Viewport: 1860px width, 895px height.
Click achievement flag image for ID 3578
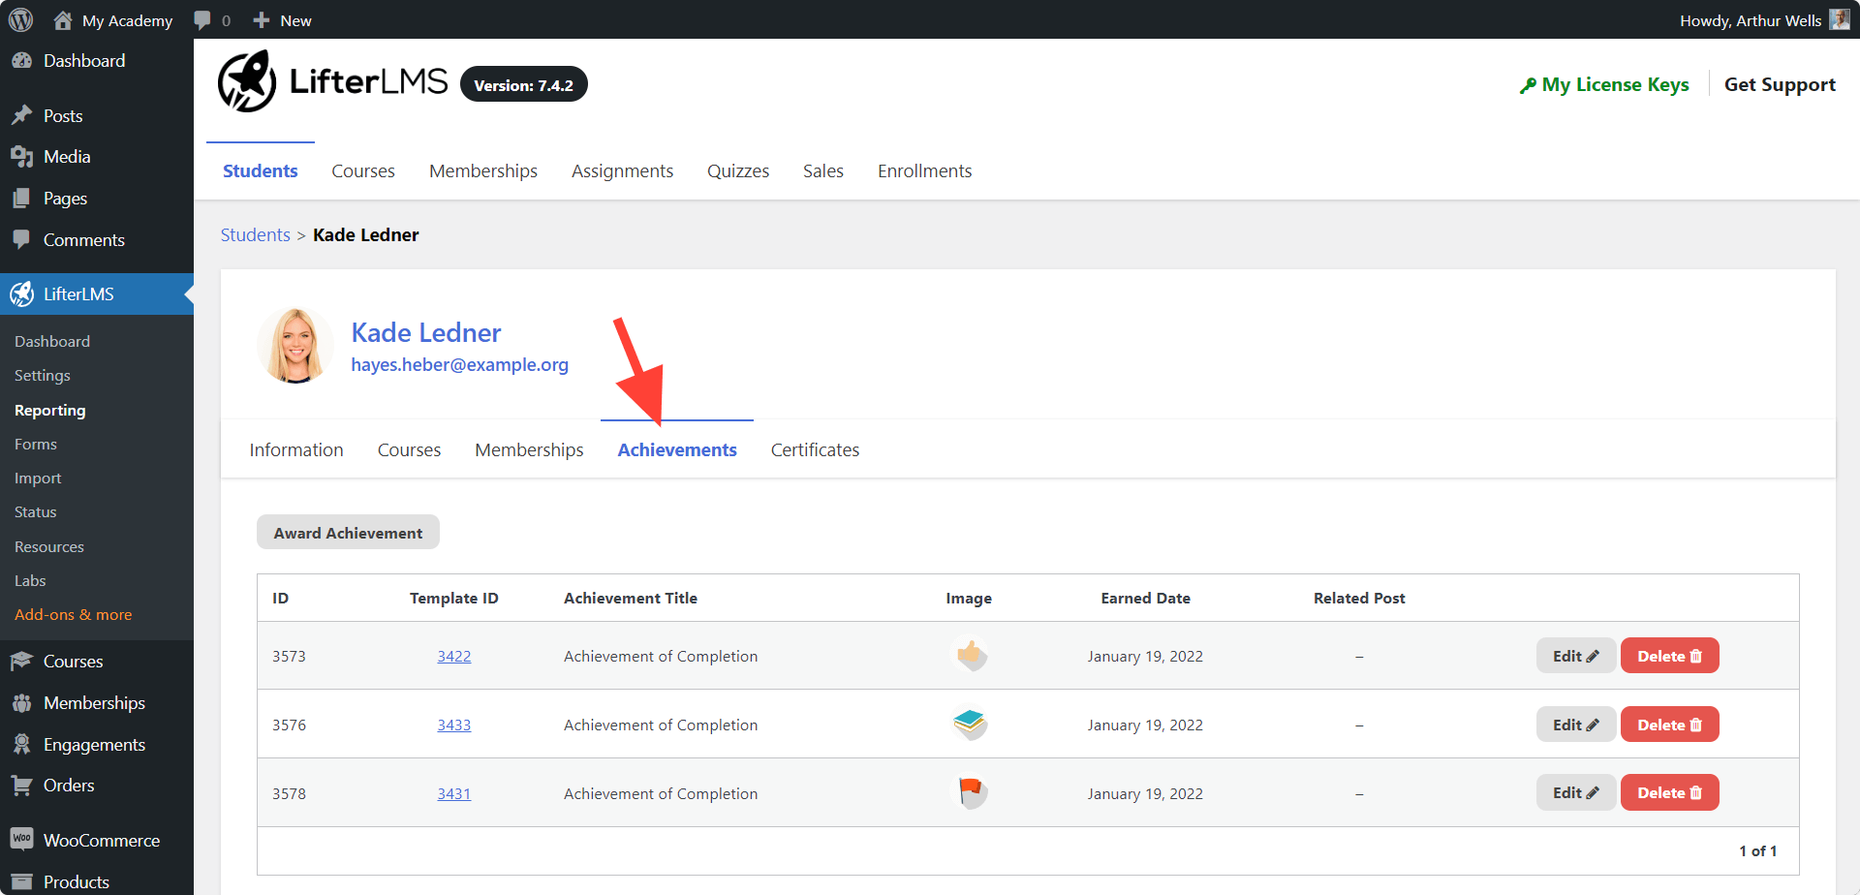pyautogui.click(x=970, y=792)
